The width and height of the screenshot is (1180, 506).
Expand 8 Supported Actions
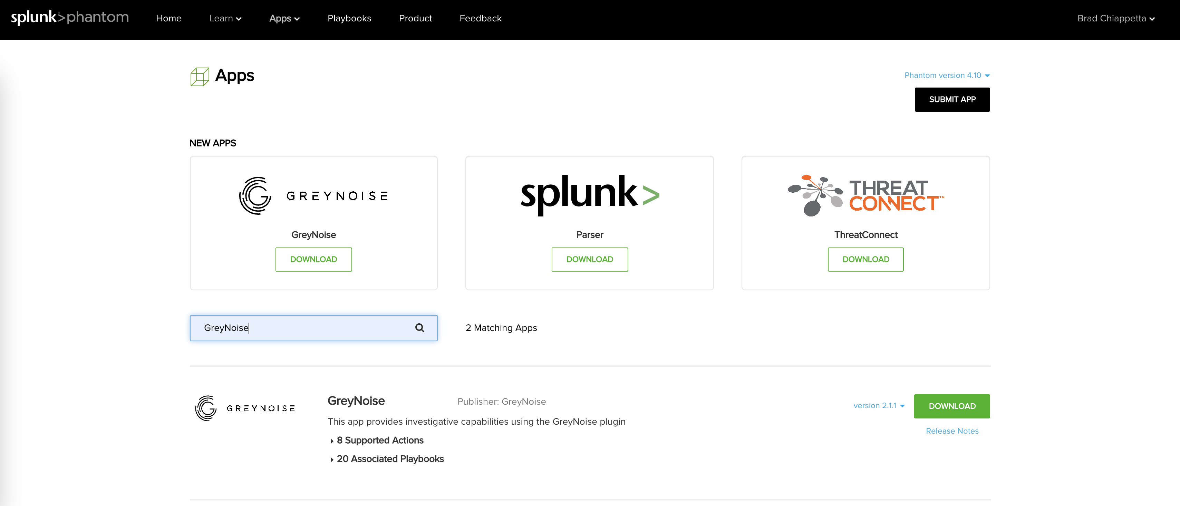tap(379, 440)
